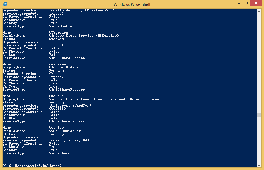Open the PowerShell system menu icon
264x170 pixels.
5,4
